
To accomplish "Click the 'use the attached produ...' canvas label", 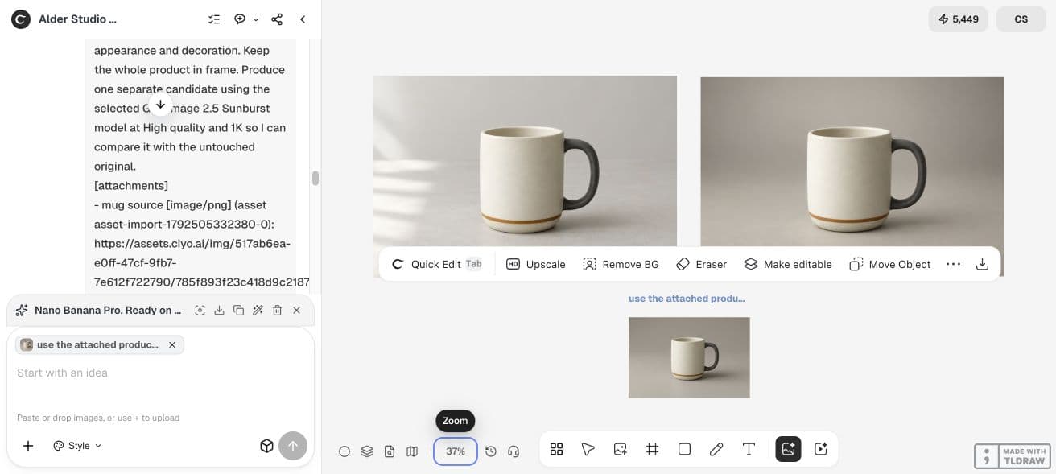I will click(x=687, y=299).
